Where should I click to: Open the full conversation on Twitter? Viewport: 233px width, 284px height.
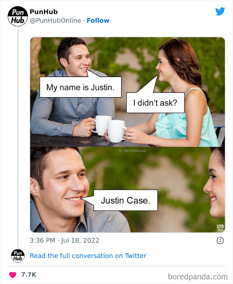(88, 256)
